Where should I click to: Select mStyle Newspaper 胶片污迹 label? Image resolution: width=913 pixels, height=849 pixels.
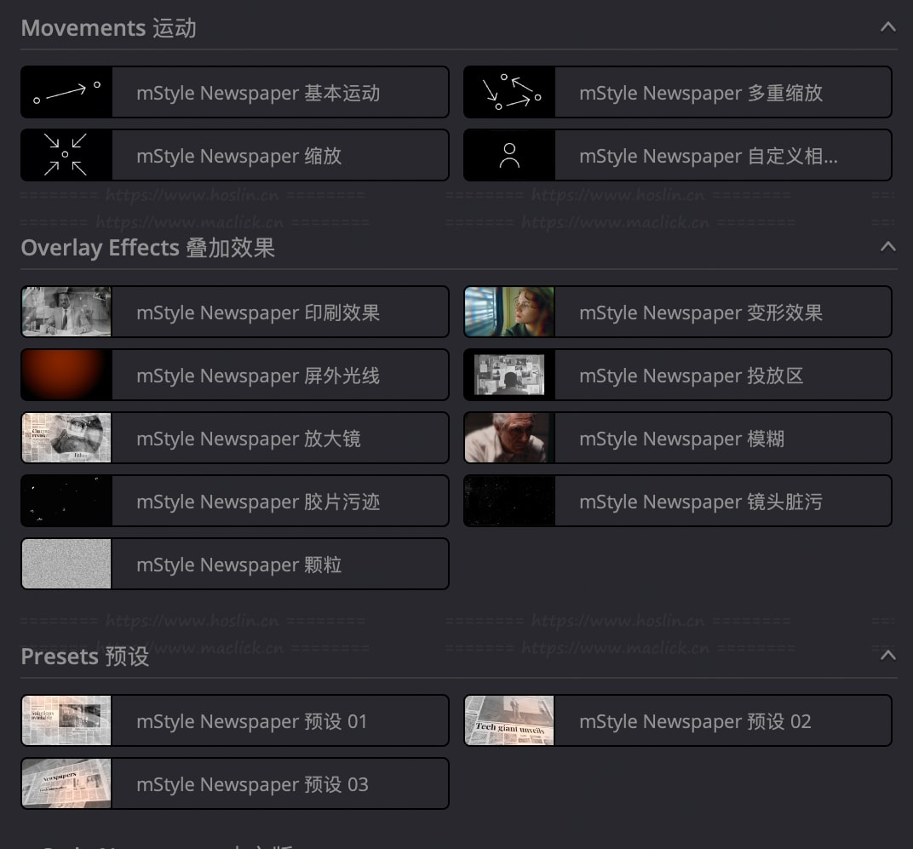tap(258, 502)
